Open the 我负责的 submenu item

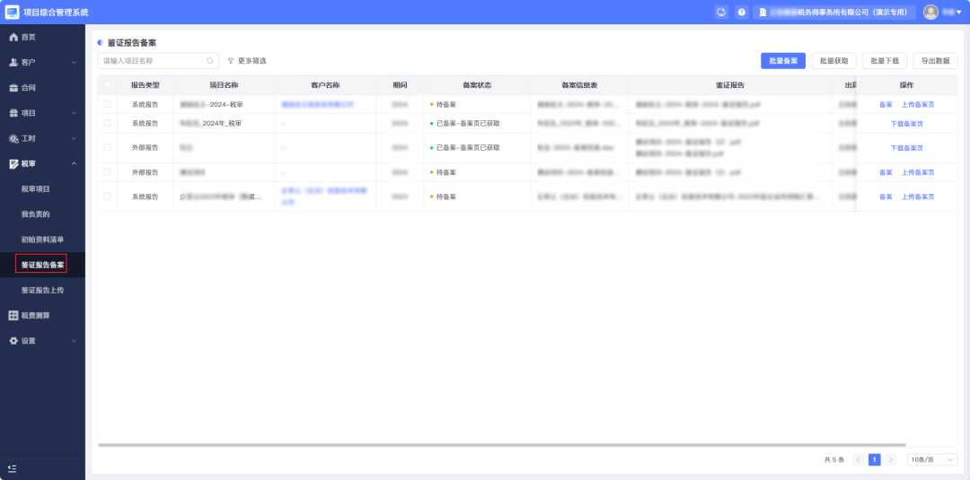click(x=35, y=214)
